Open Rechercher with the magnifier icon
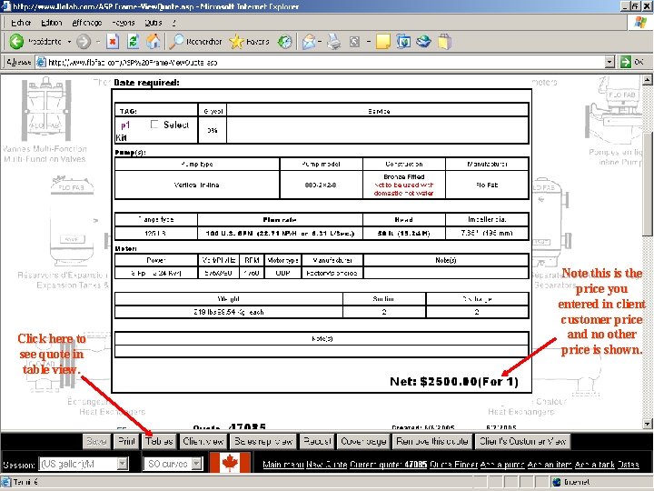The height and width of the screenshot is (491, 654). click(x=177, y=41)
